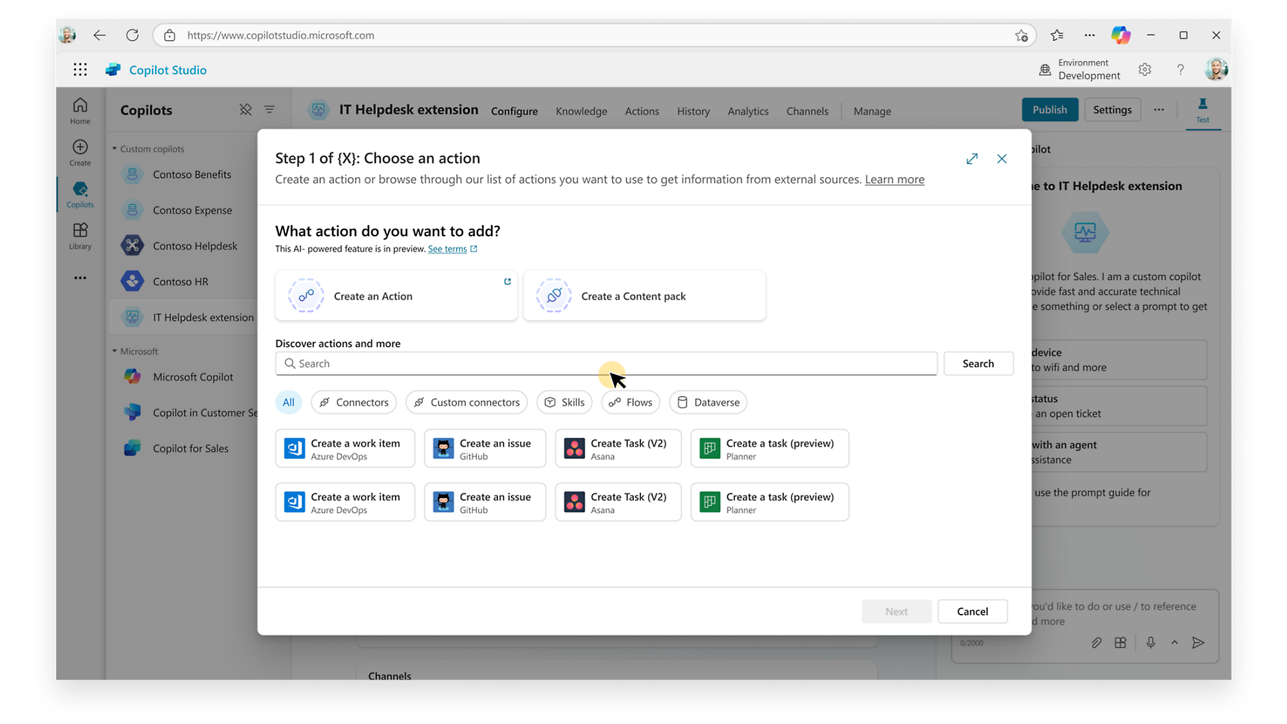The image size is (1287, 724).
Task: Open Library in the left rail
Action: click(x=80, y=236)
